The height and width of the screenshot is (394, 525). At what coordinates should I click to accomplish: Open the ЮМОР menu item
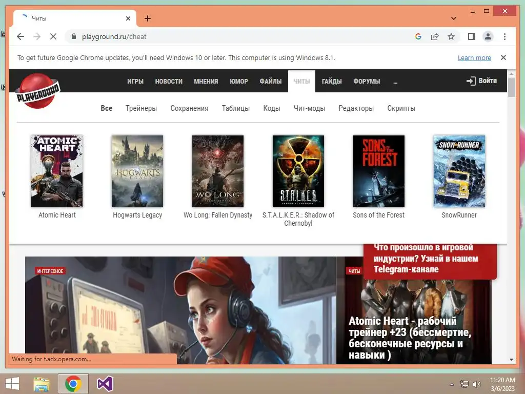(239, 82)
